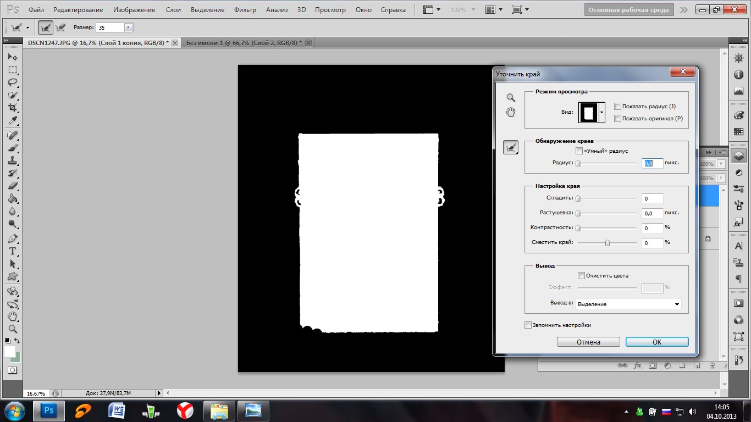Select the Lasso tool
751x422 pixels.
(13, 82)
